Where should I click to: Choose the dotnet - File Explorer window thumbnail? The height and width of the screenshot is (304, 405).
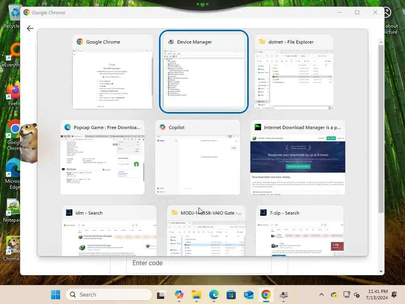(294, 72)
